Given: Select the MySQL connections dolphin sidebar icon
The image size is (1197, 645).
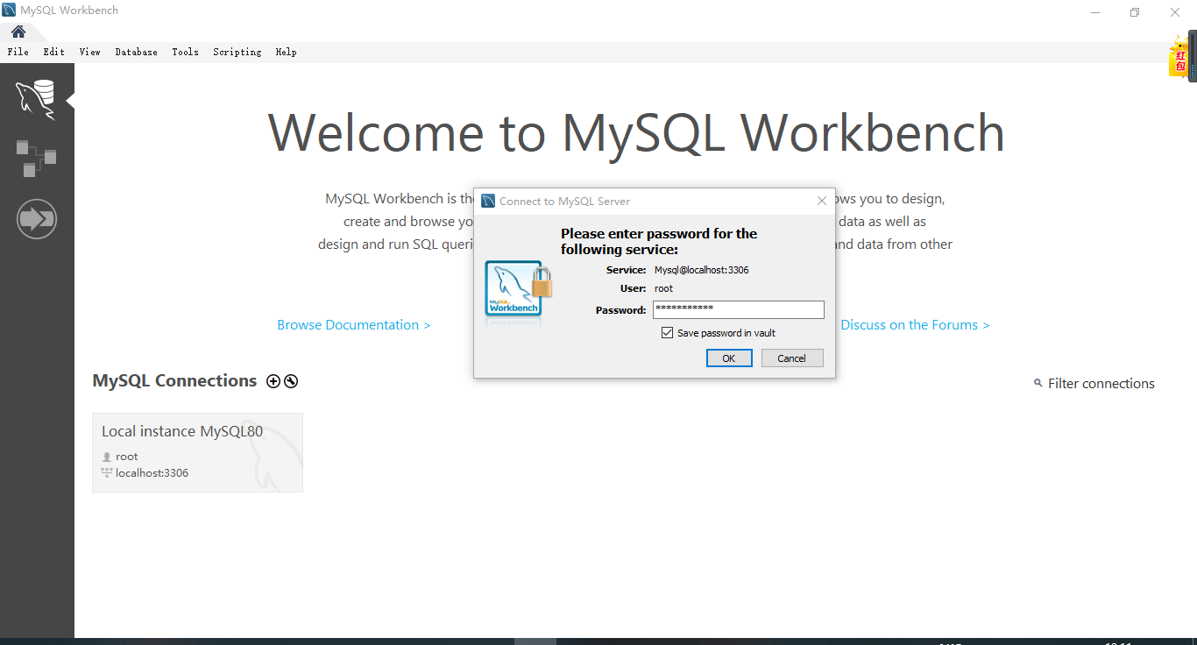Looking at the screenshot, I should click(36, 99).
